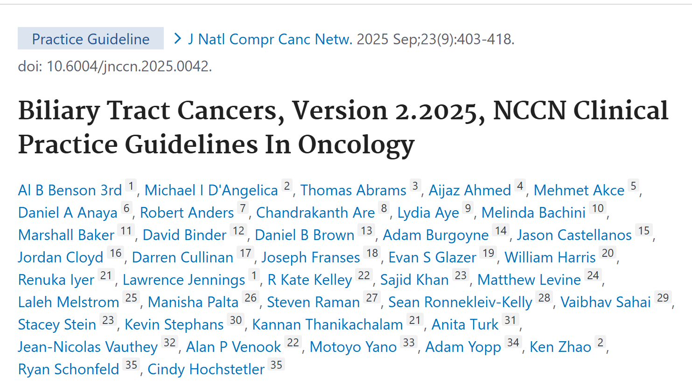The image size is (692, 385).
Task: Click author name Melinda Bachini
Action: [533, 213]
